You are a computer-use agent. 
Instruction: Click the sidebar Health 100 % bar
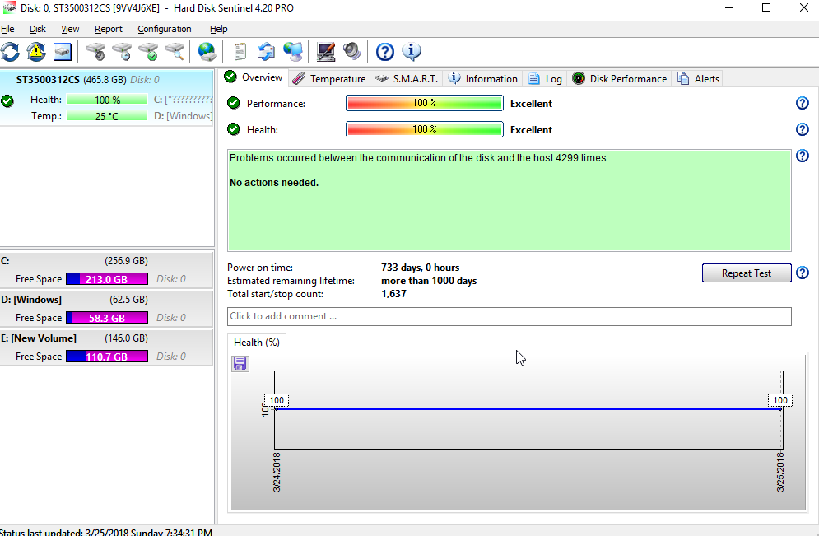[x=107, y=100]
